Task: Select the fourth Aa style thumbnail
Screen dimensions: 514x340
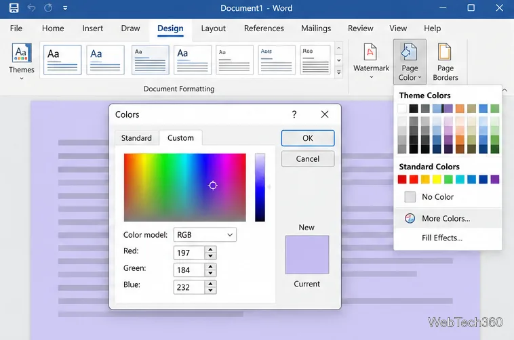Action: click(x=193, y=60)
